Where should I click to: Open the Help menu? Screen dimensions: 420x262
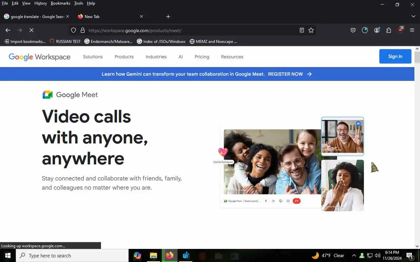coord(91,3)
